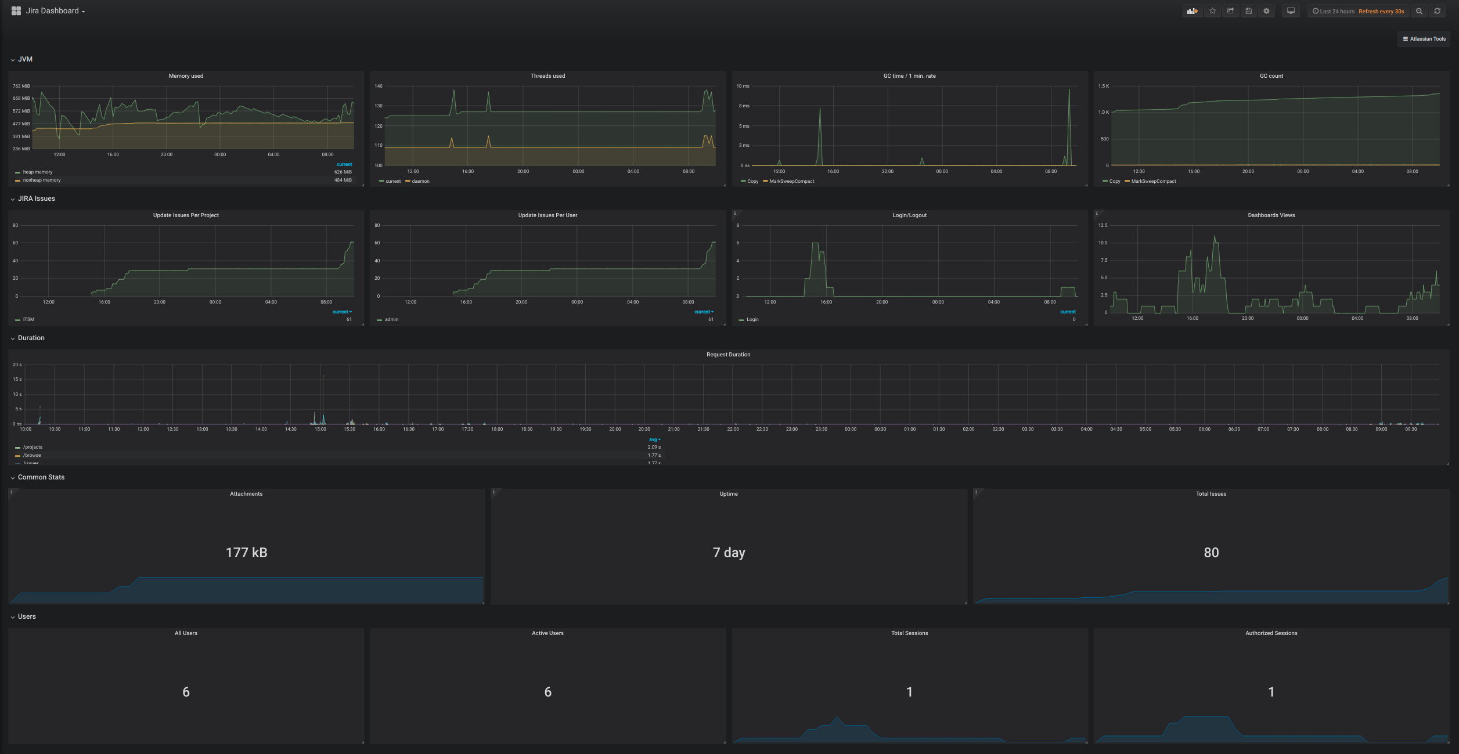Open GC count panel title menu

pyautogui.click(x=1271, y=76)
